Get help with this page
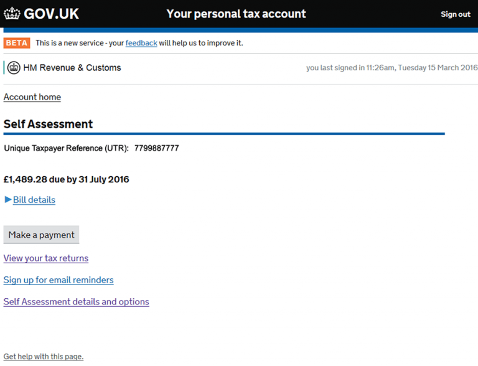 [44, 357]
